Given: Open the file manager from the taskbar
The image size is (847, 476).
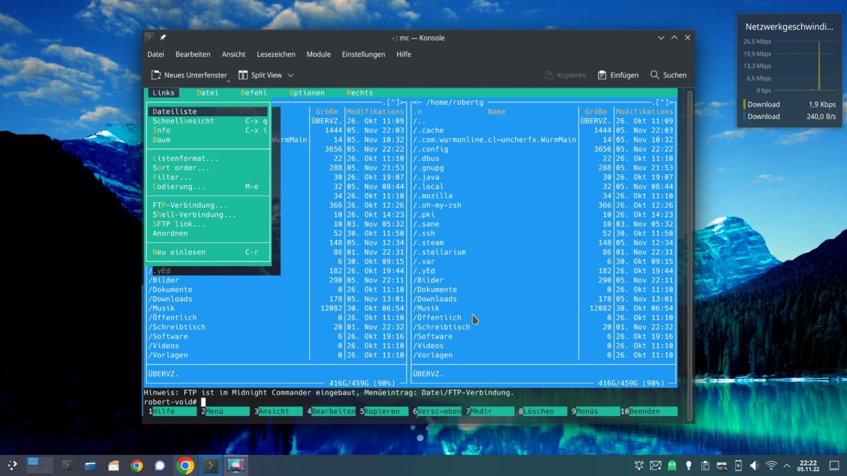Looking at the screenshot, I should [x=90, y=466].
